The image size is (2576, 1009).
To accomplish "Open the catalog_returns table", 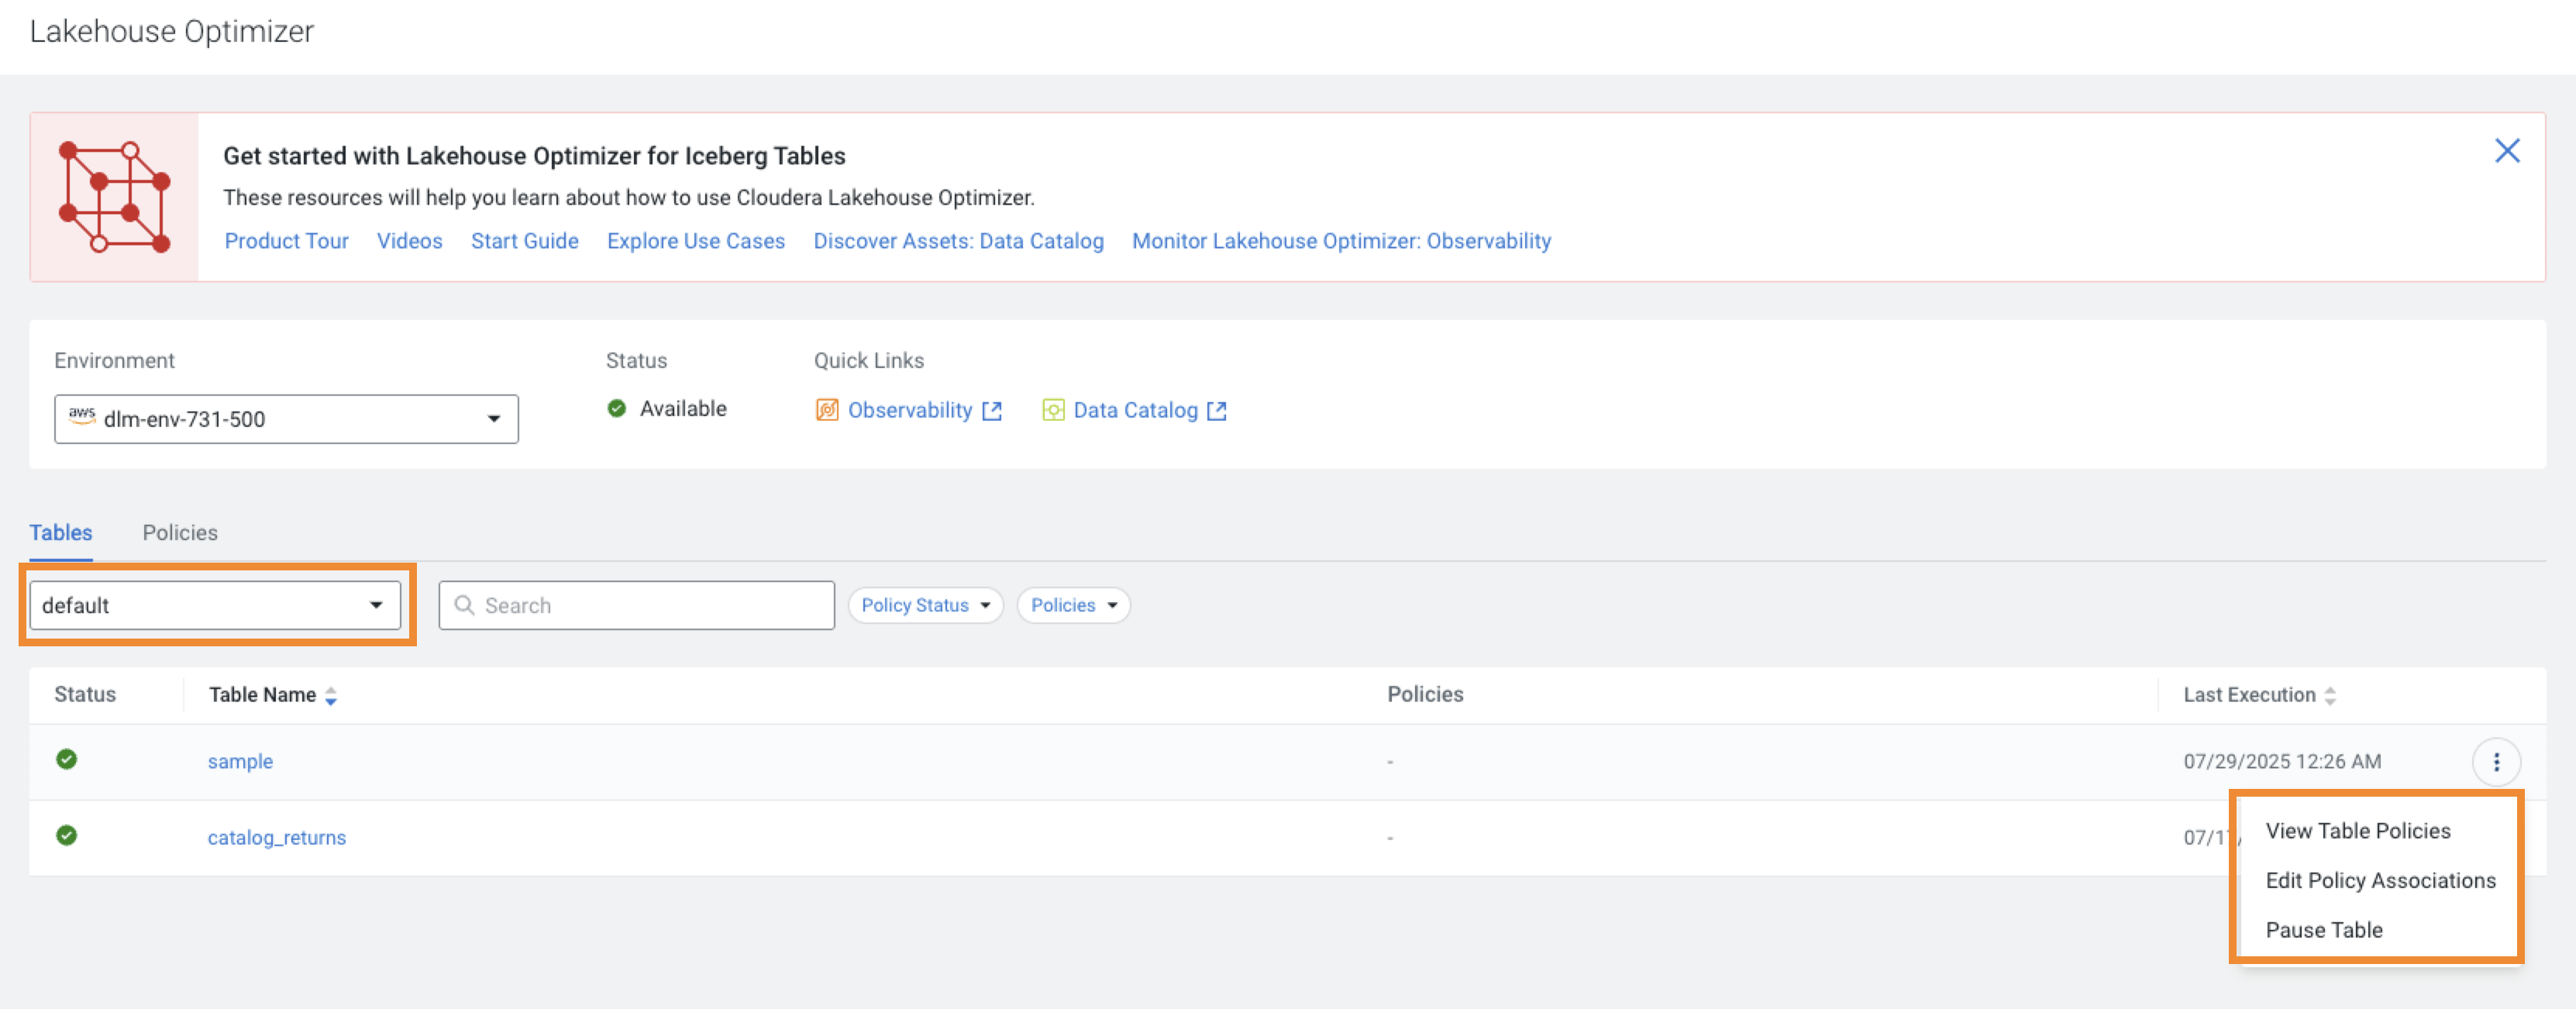I will coord(277,837).
